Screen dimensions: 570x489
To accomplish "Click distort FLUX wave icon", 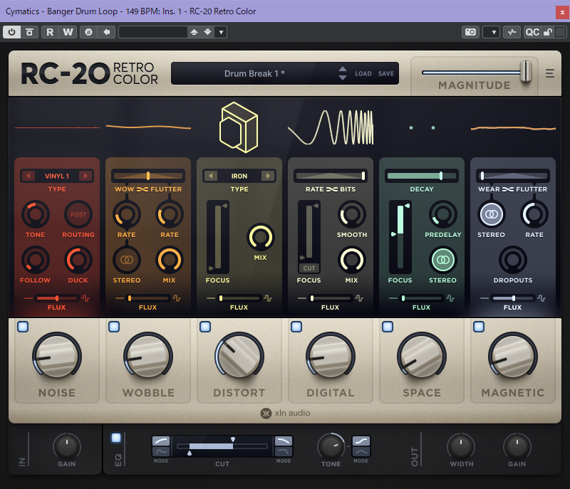I will tap(268, 298).
